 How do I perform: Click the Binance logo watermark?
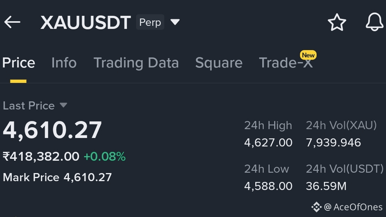(316, 207)
